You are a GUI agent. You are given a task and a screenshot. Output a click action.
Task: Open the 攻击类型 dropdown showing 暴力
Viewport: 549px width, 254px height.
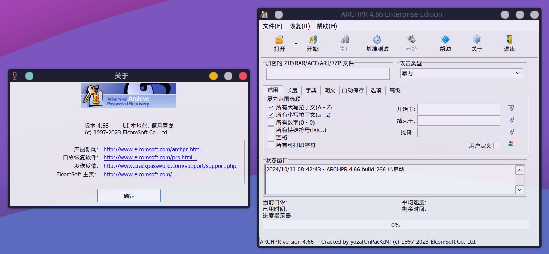[x=461, y=73]
